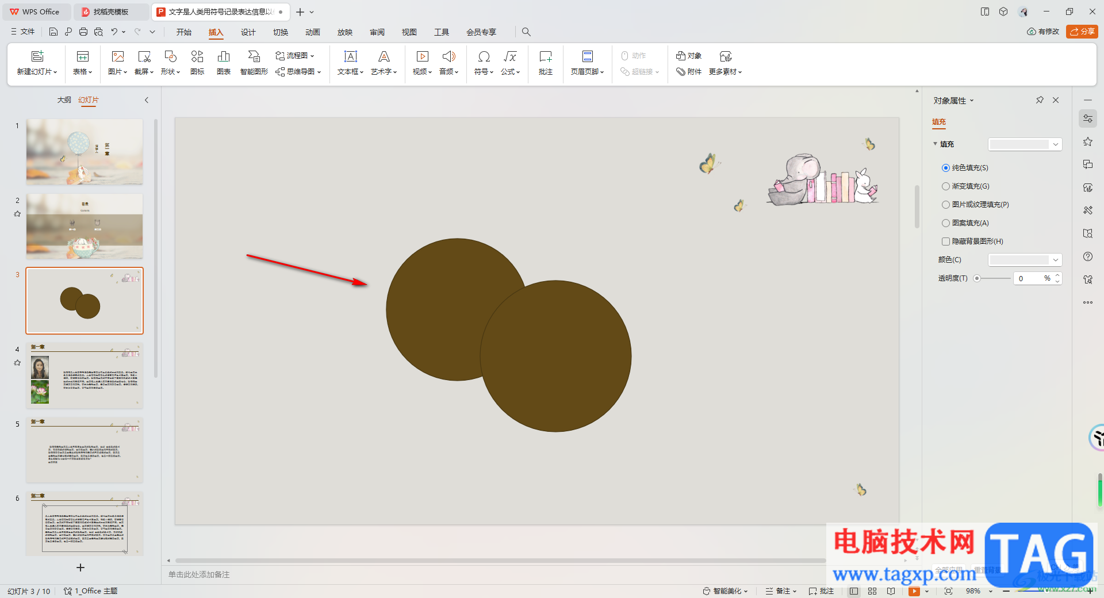This screenshot has height=598, width=1104.
Task: Click the Print icon in quick toolbar
Action: pos(83,32)
